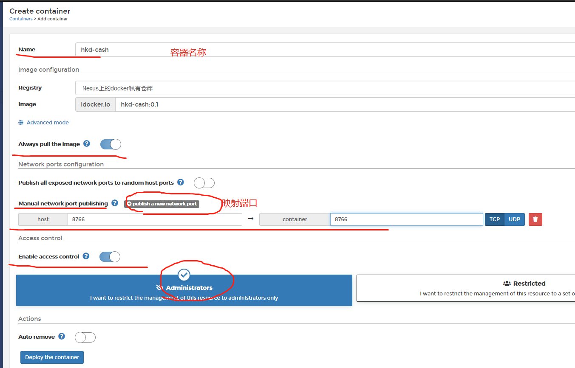Click the host label in port mapping
This screenshot has height=368, width=575.
tap(43, 219)
